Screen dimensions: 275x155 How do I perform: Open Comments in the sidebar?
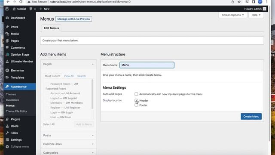tap(18, 48)
